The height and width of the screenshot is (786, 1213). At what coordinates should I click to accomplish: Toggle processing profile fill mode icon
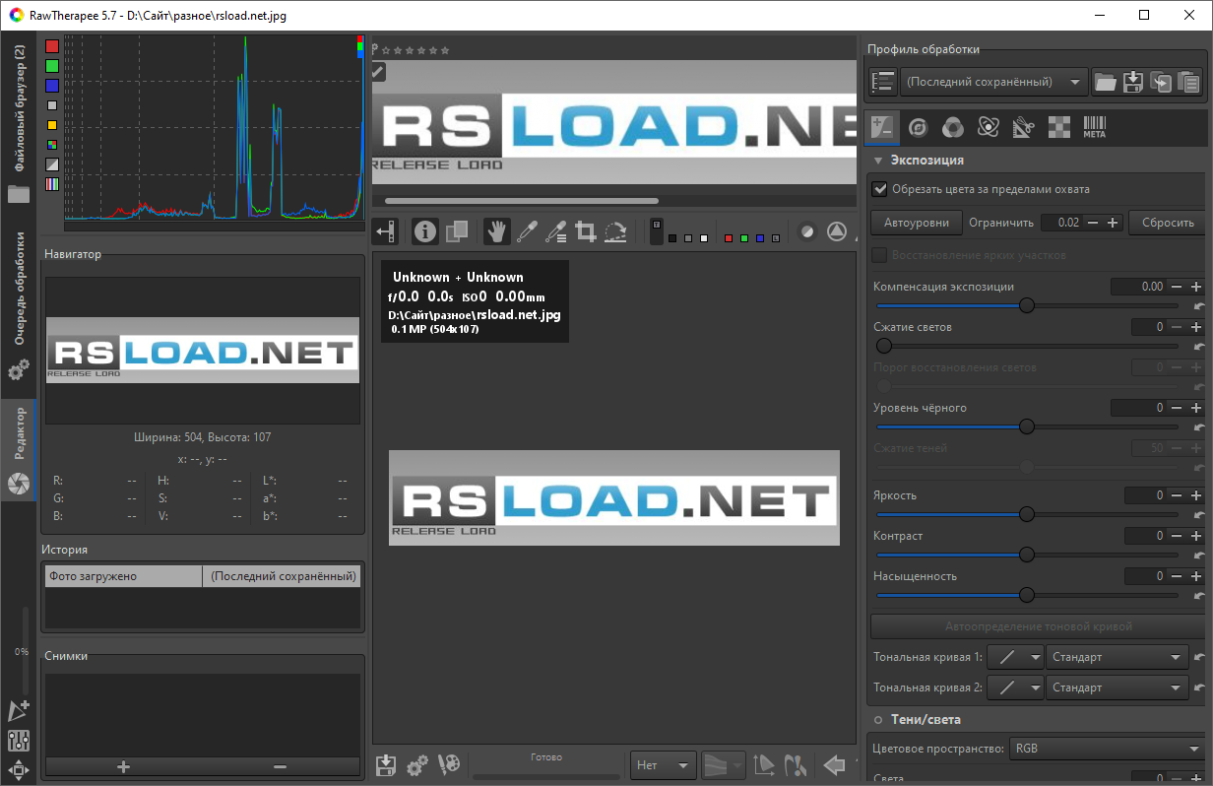(883, 82)
